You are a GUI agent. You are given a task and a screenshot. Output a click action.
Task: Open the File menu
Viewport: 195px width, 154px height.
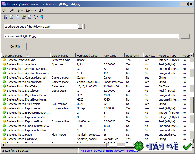(4, 10)
